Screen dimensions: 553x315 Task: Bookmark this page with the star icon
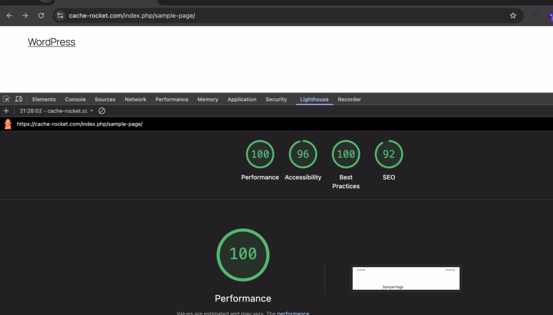[513, 16]
